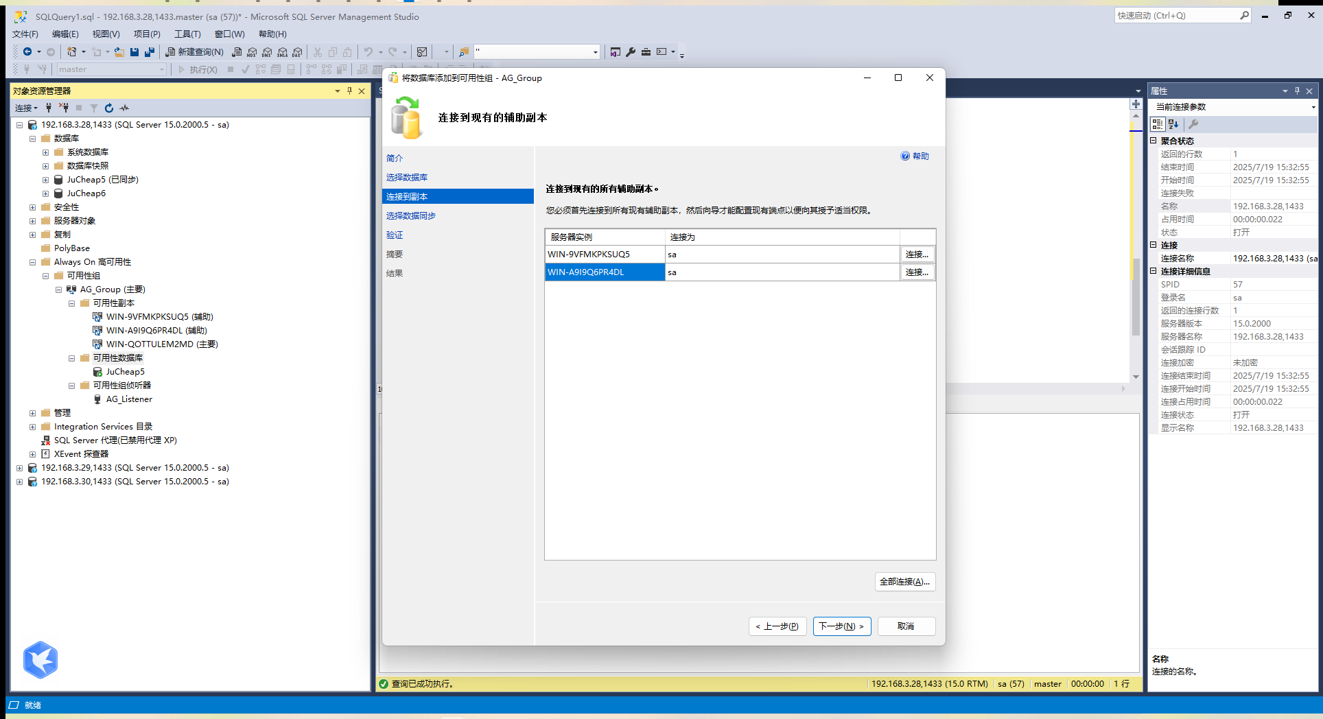Sort Properties panel alphabetically
The width and height of the screenshot is (1323, 719).
pyautogui.click(x=1173, y=124)
